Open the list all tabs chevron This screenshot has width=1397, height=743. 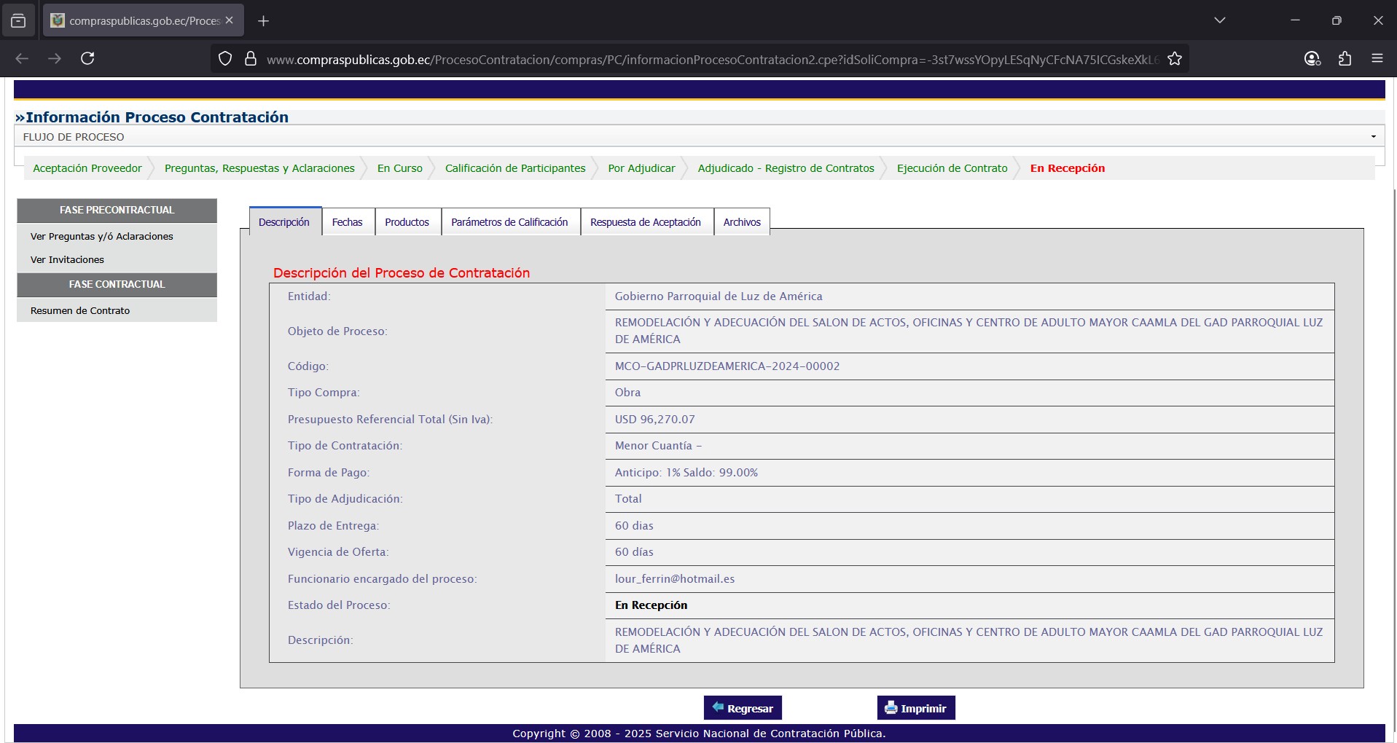1219,20
